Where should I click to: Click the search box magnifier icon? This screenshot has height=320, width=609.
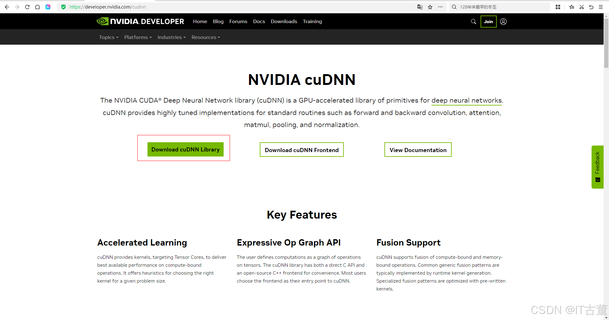coord(454,7)
